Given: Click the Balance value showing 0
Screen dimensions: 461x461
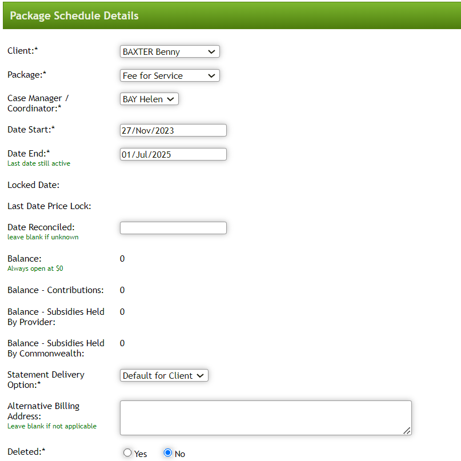Looking at the screenshot, I should pos(122,258).
